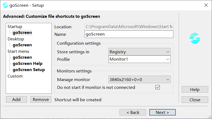Select goScreen Setup shortcut in tree

(x=29, y=70)
